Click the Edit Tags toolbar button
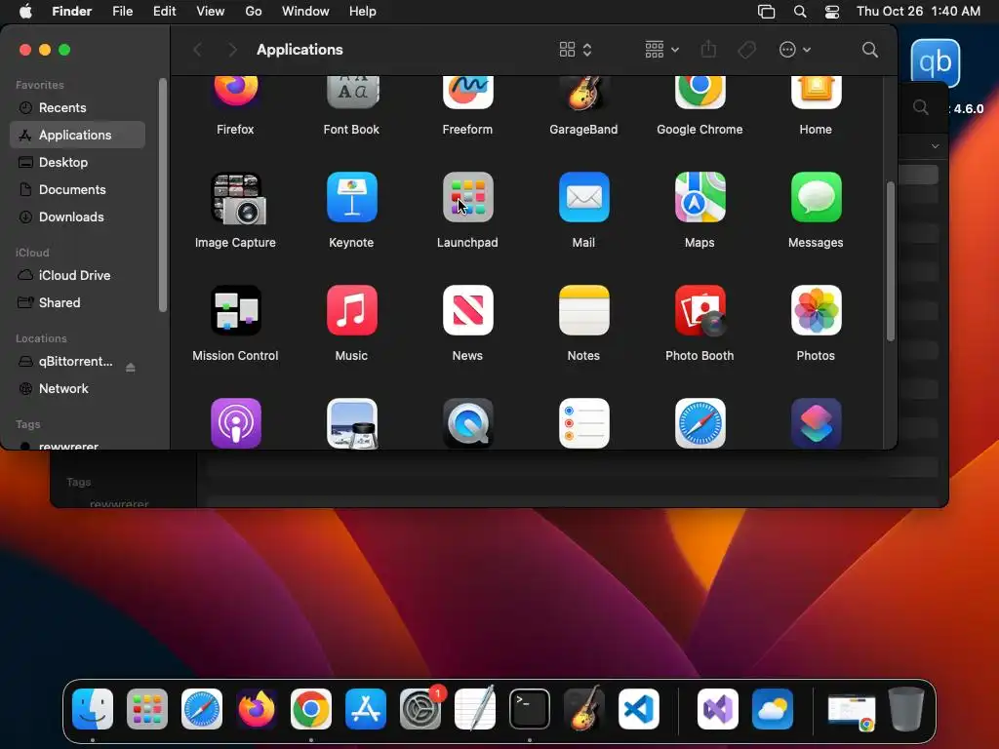The width and height of the screenshot is (999, 749). [746, 50]
